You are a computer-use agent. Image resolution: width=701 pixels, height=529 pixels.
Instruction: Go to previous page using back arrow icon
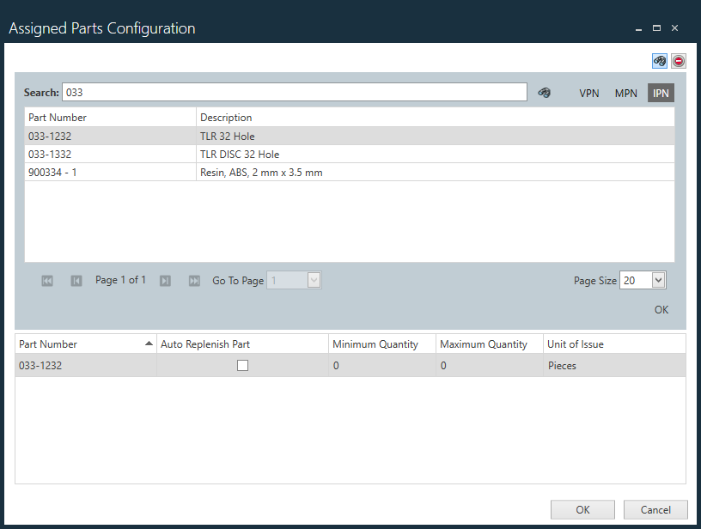tap(76, 280)
